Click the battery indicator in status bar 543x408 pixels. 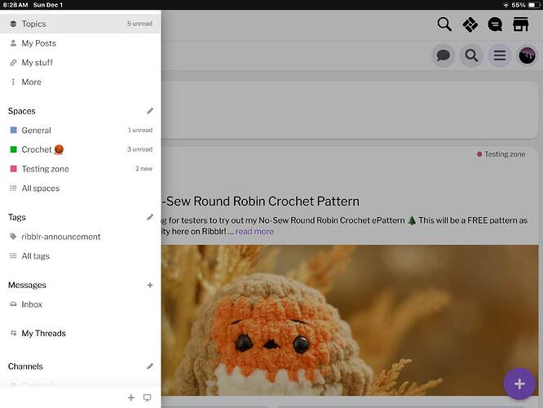point(534,5)
